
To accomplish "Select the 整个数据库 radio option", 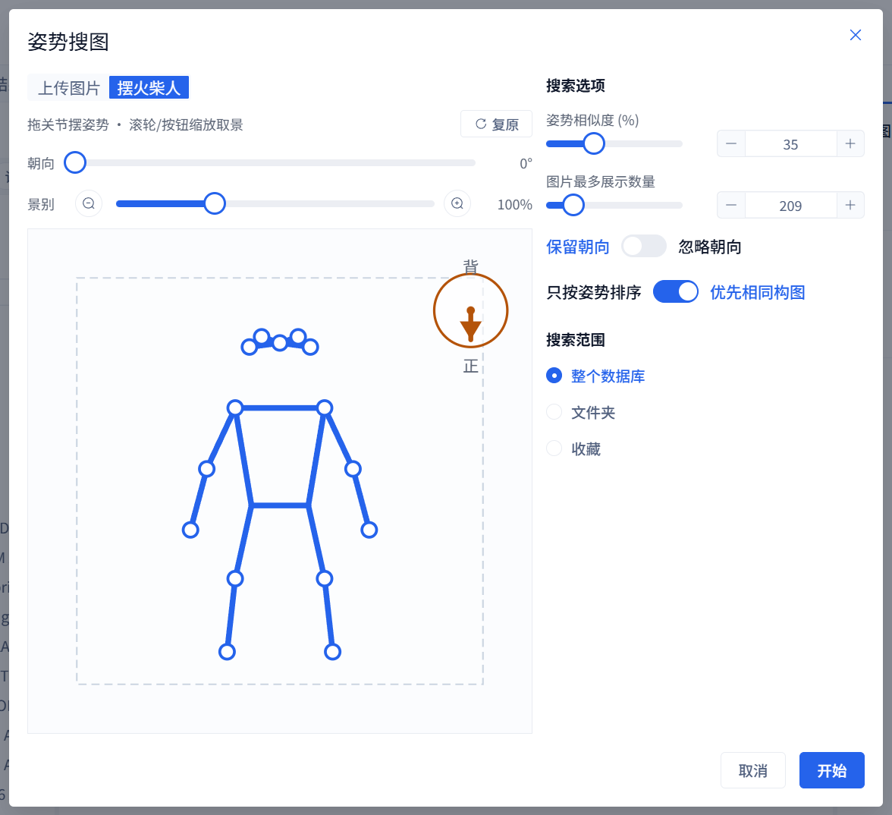I will click(554, 376).
